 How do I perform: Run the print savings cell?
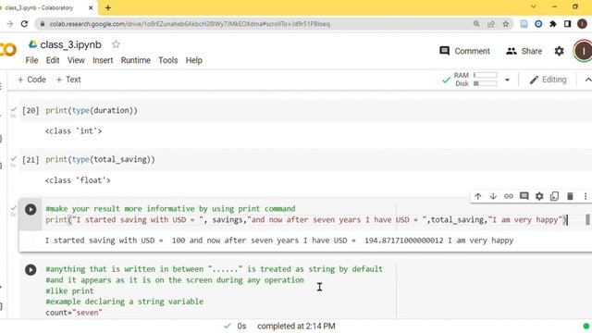[x=31, y=210]
